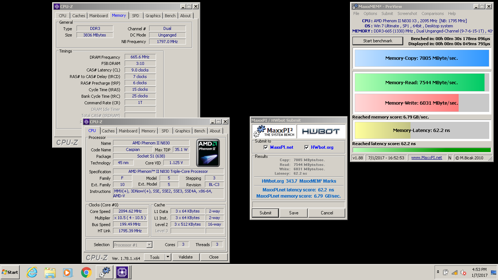Click the DRAM Frequency 665.6 MHz value
Screen dimensions: 498x280
[140, 57]
